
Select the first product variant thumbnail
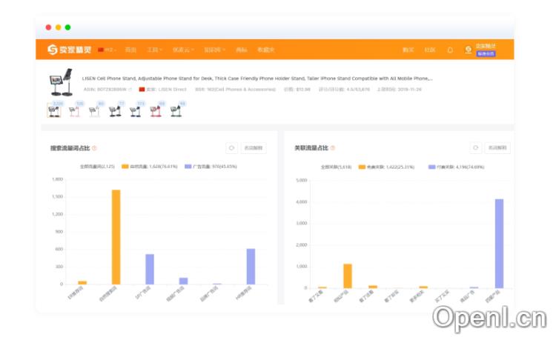pos(53,111)
